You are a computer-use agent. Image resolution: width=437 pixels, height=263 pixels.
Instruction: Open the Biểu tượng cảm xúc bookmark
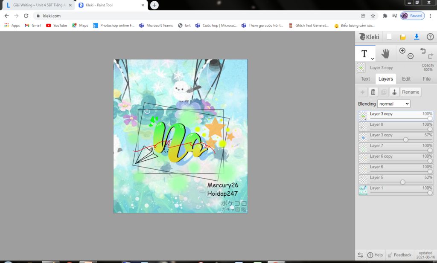coord(355,25)
